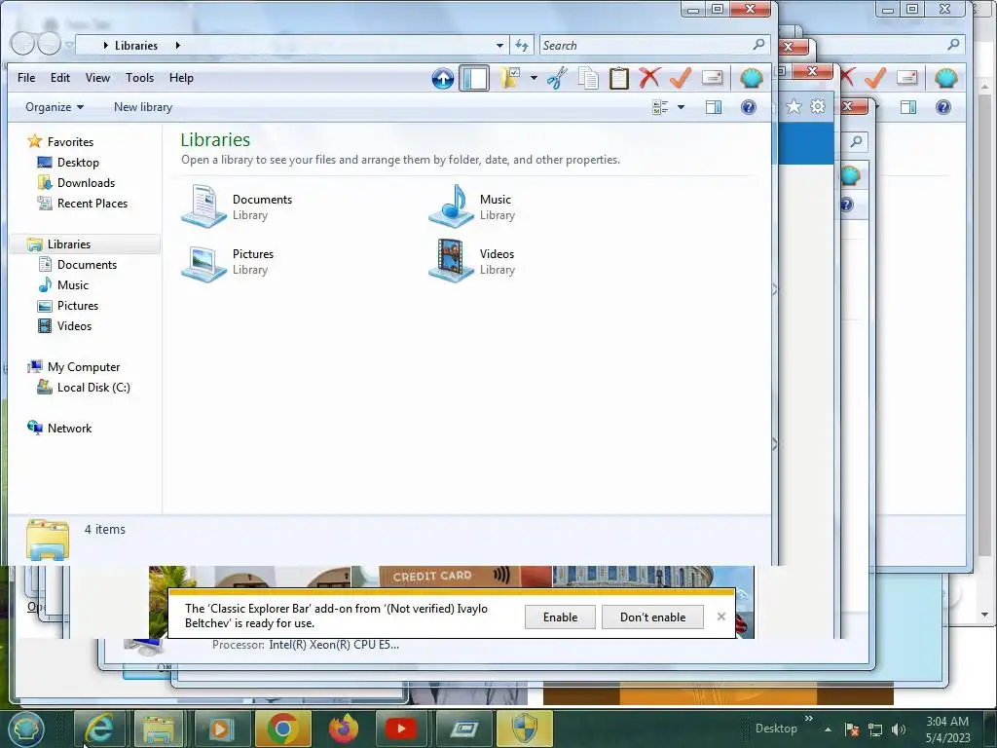
Task: Click the Cut scissors icon
Action: [557, 78]
